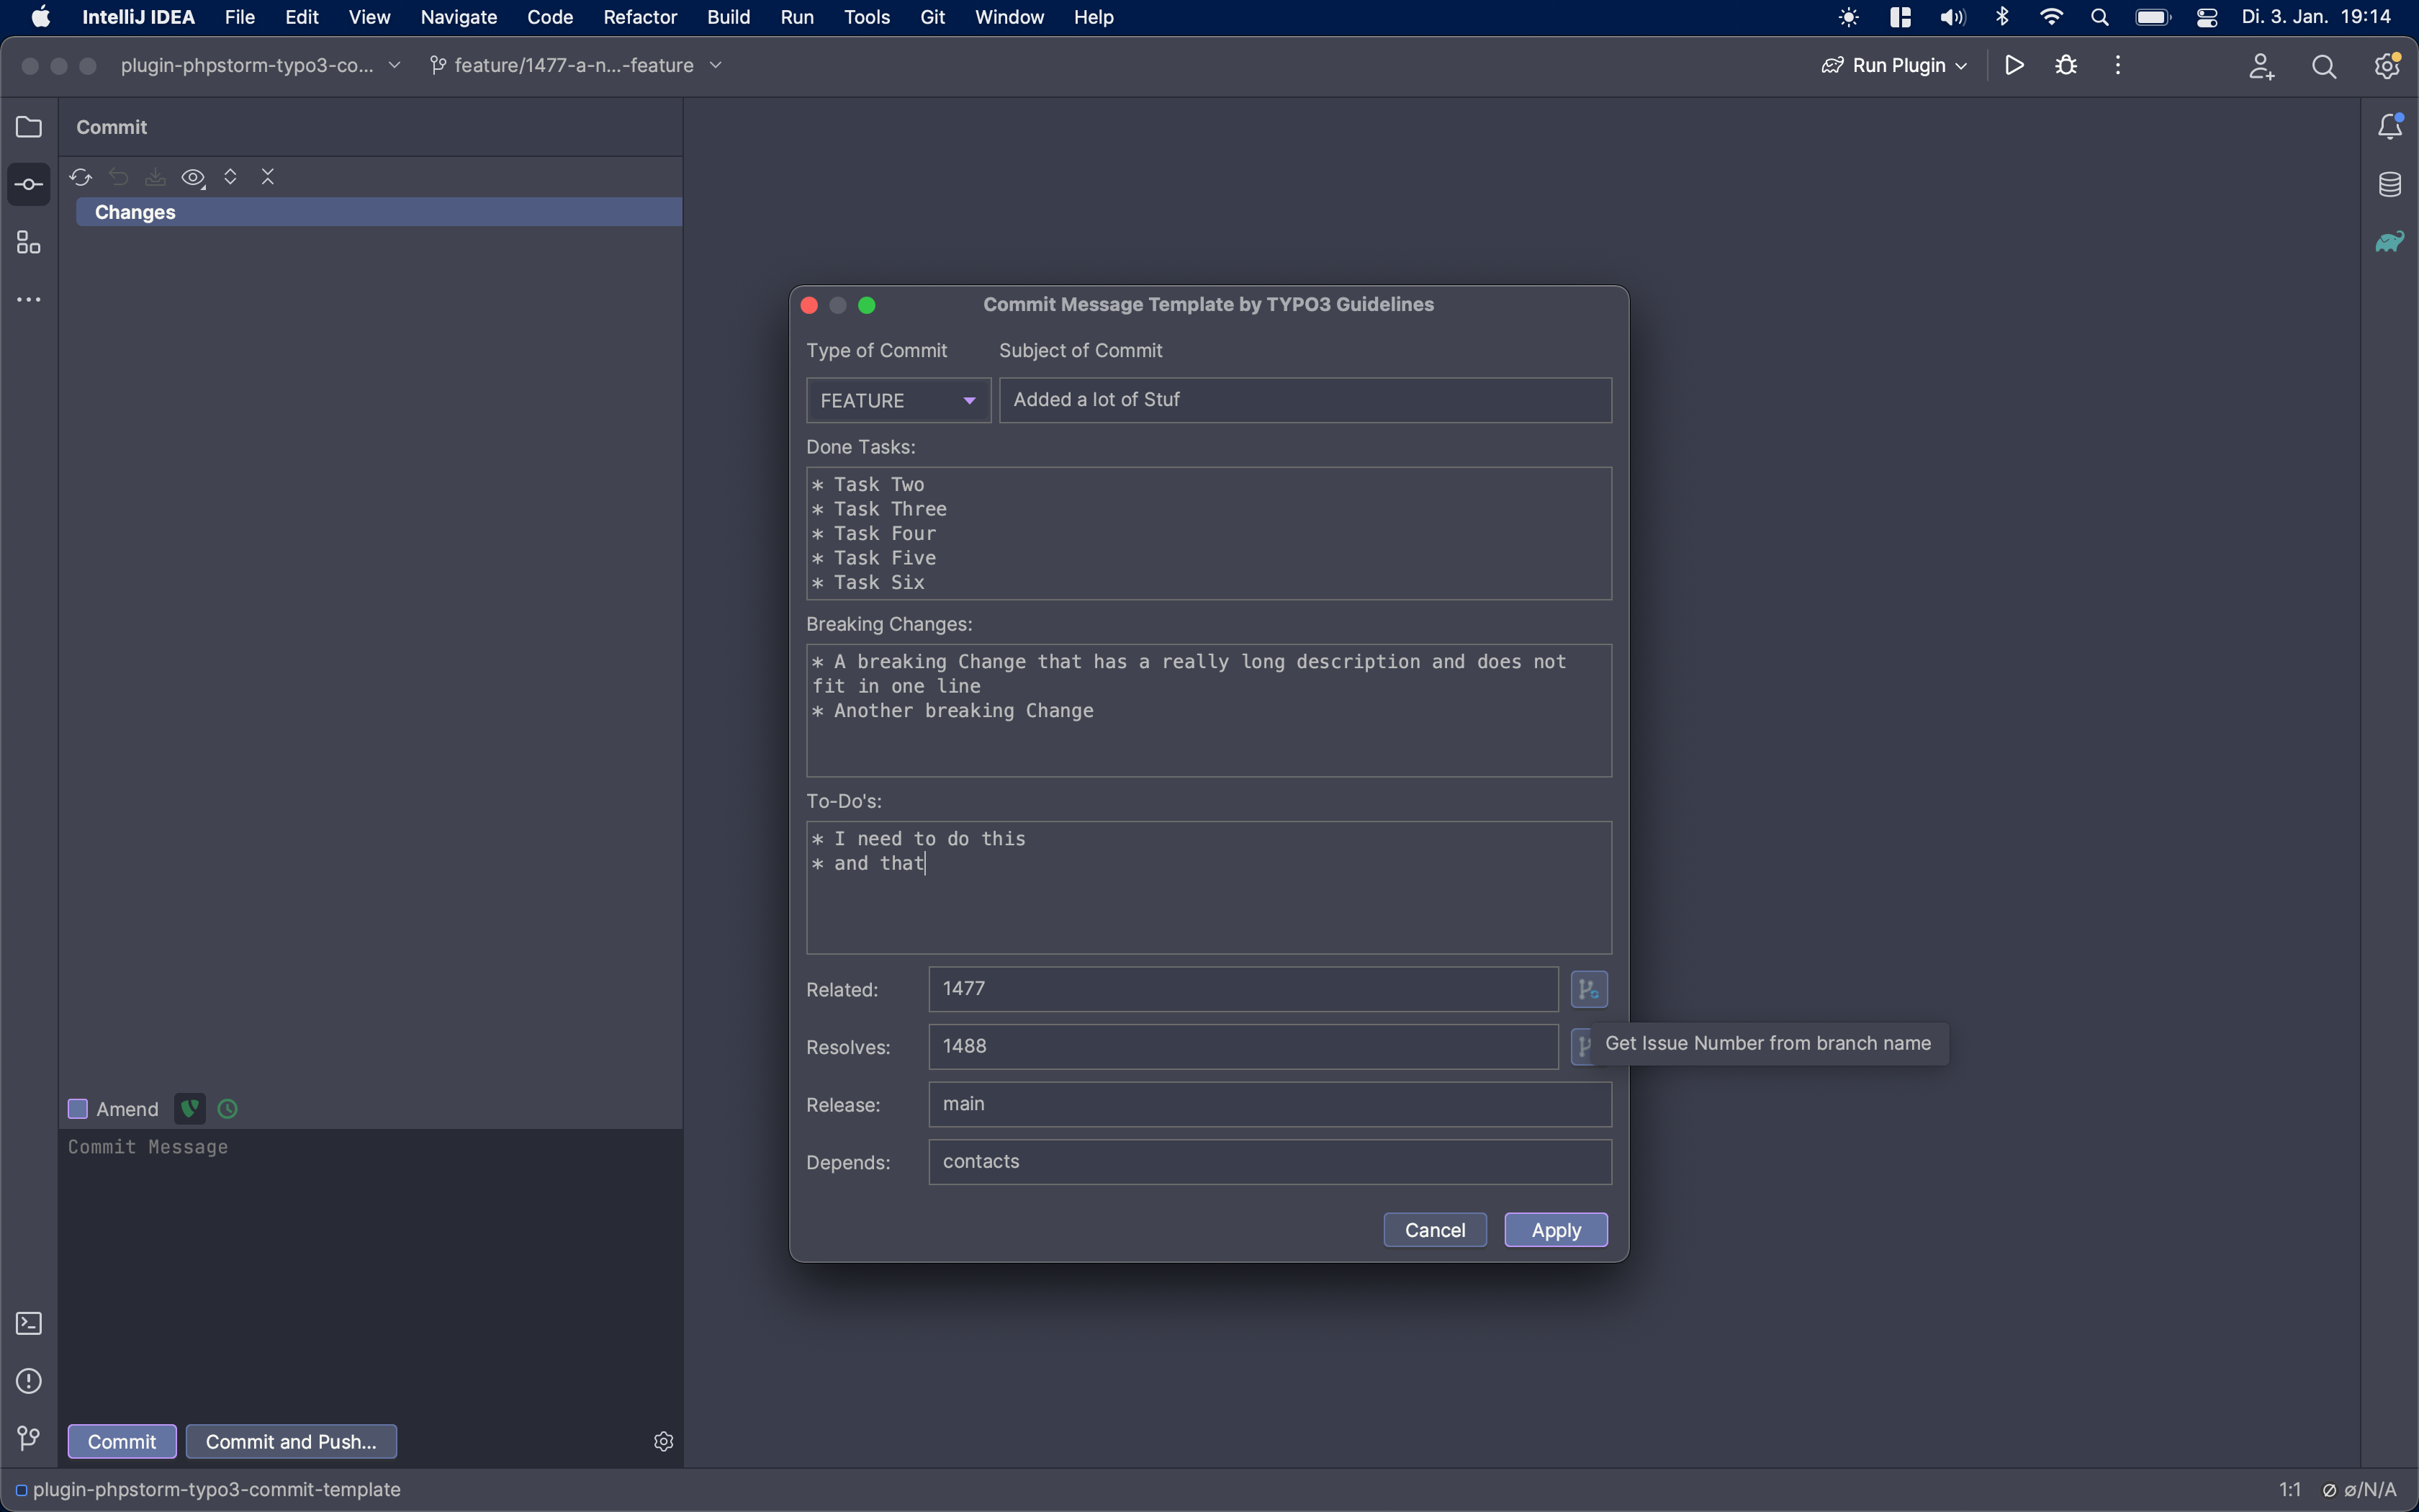This screenshot has height=1512, width=2419.
Task: Toggle the eye view options icon
Action: tap(193, 178)
